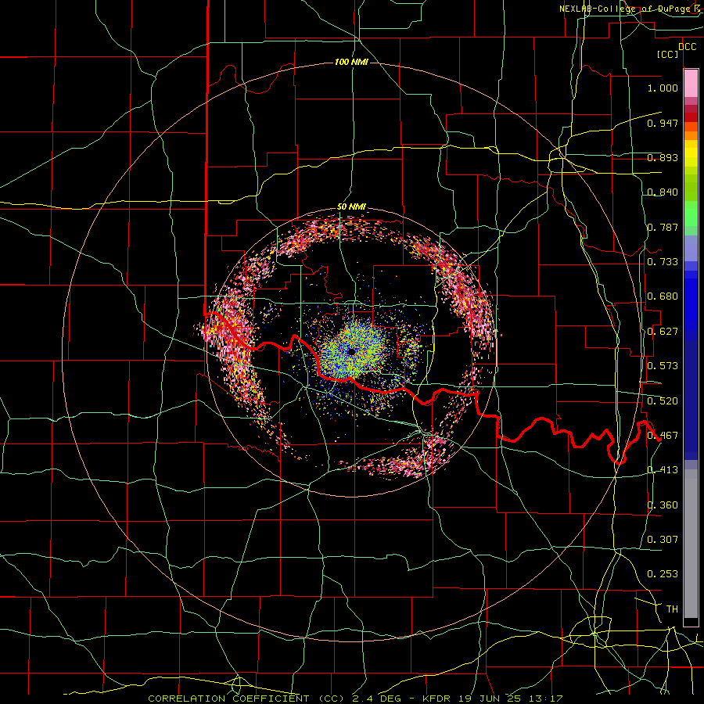Viewport: 704px width, 704px height.
Task: Select the 0.787 legend value
Action: click(x=663, y=227)
